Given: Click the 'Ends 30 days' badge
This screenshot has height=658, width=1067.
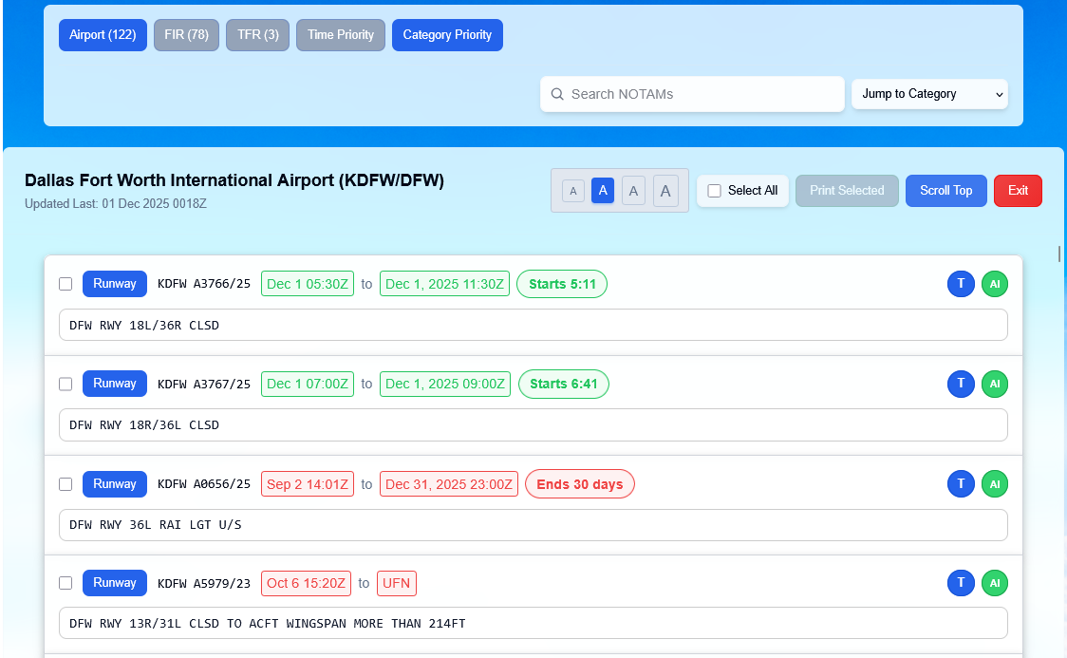Looking at the screenshot, I should click(580, 484).
